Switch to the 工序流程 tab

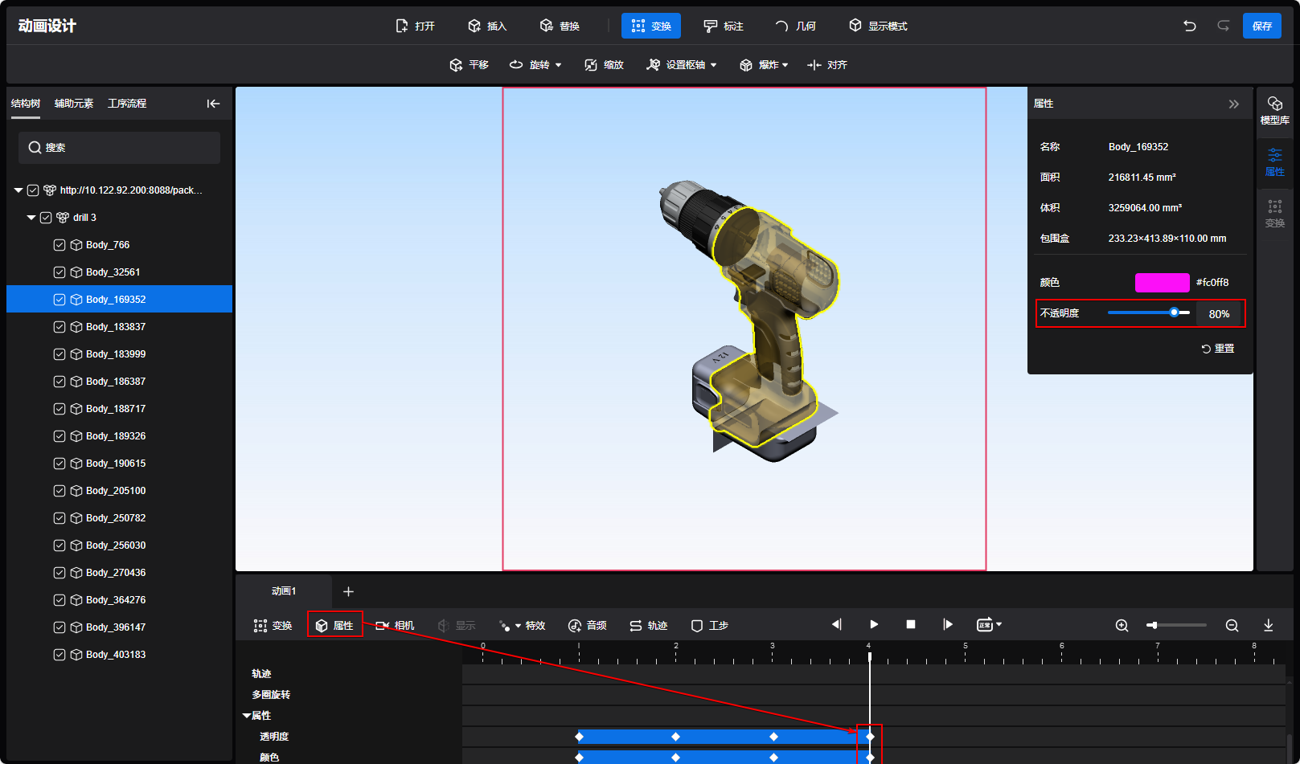click(x=127, y=104)
